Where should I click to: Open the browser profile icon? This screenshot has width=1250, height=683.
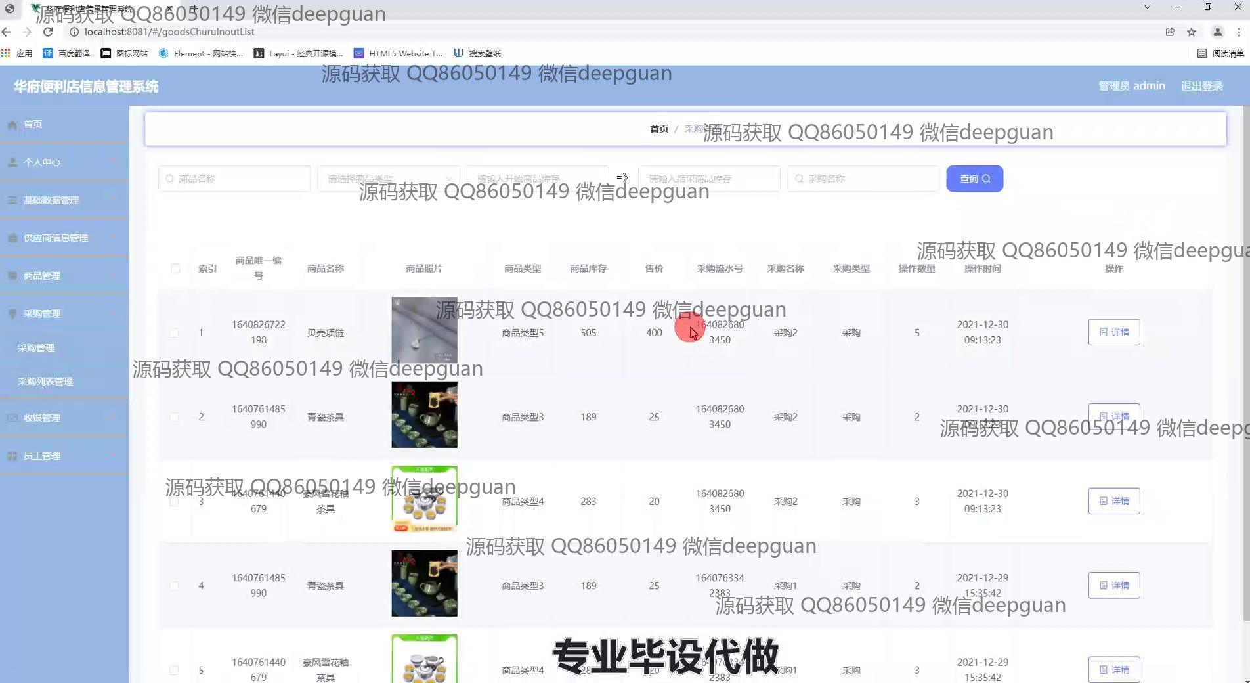(1217, 32)
